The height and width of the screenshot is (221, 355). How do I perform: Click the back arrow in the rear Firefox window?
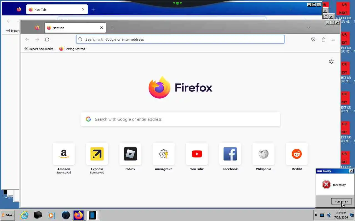9,21
